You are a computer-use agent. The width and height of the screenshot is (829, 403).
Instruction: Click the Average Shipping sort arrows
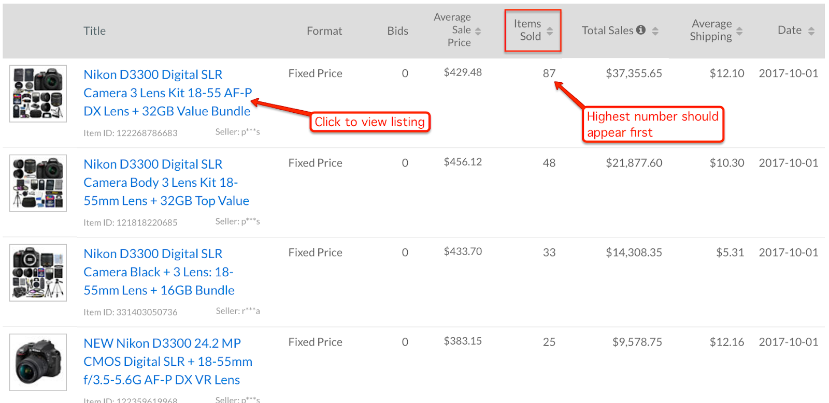739,31
